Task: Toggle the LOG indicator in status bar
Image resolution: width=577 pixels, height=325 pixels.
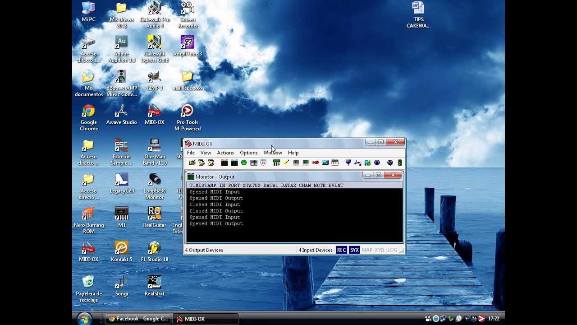Action: coord(392,250)
